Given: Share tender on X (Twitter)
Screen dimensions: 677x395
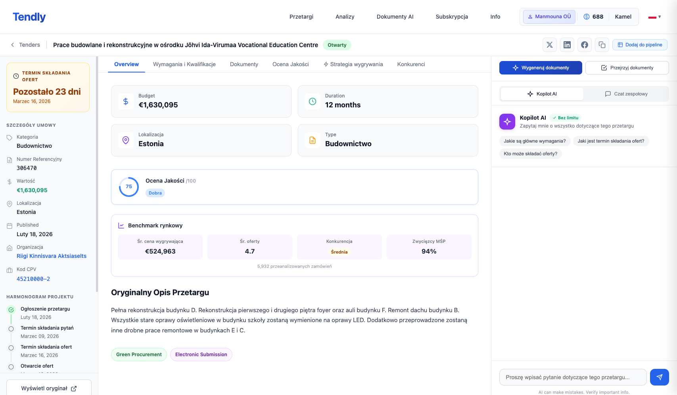Looking at the screenshot, I should pos(549,45).
